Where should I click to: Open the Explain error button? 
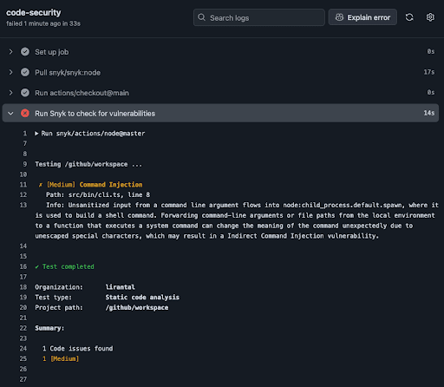pyautogui.click(x=362, y=17)
